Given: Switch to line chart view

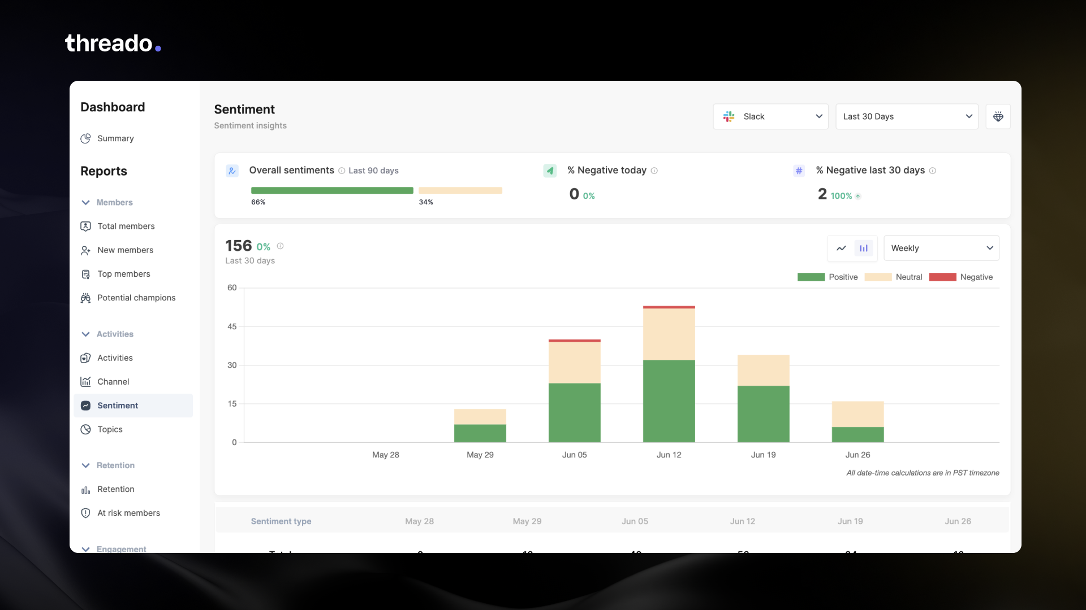Looking at the screenshot, I should point(841,248).
